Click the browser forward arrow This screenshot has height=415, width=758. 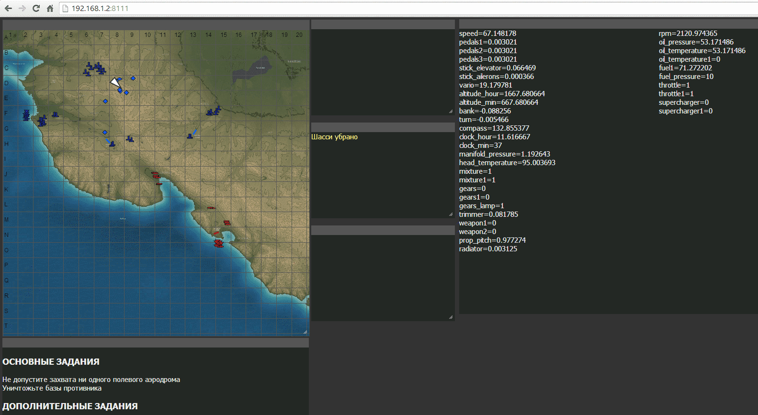pyautogui.click(x=22, y=8)
